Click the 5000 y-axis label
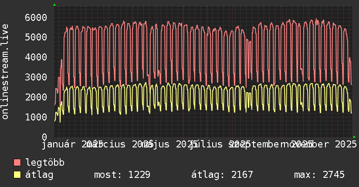Viewport: 359px width, 187px height. coord(36,37)
